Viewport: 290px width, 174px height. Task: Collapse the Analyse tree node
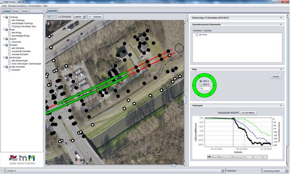coord(4,39)
